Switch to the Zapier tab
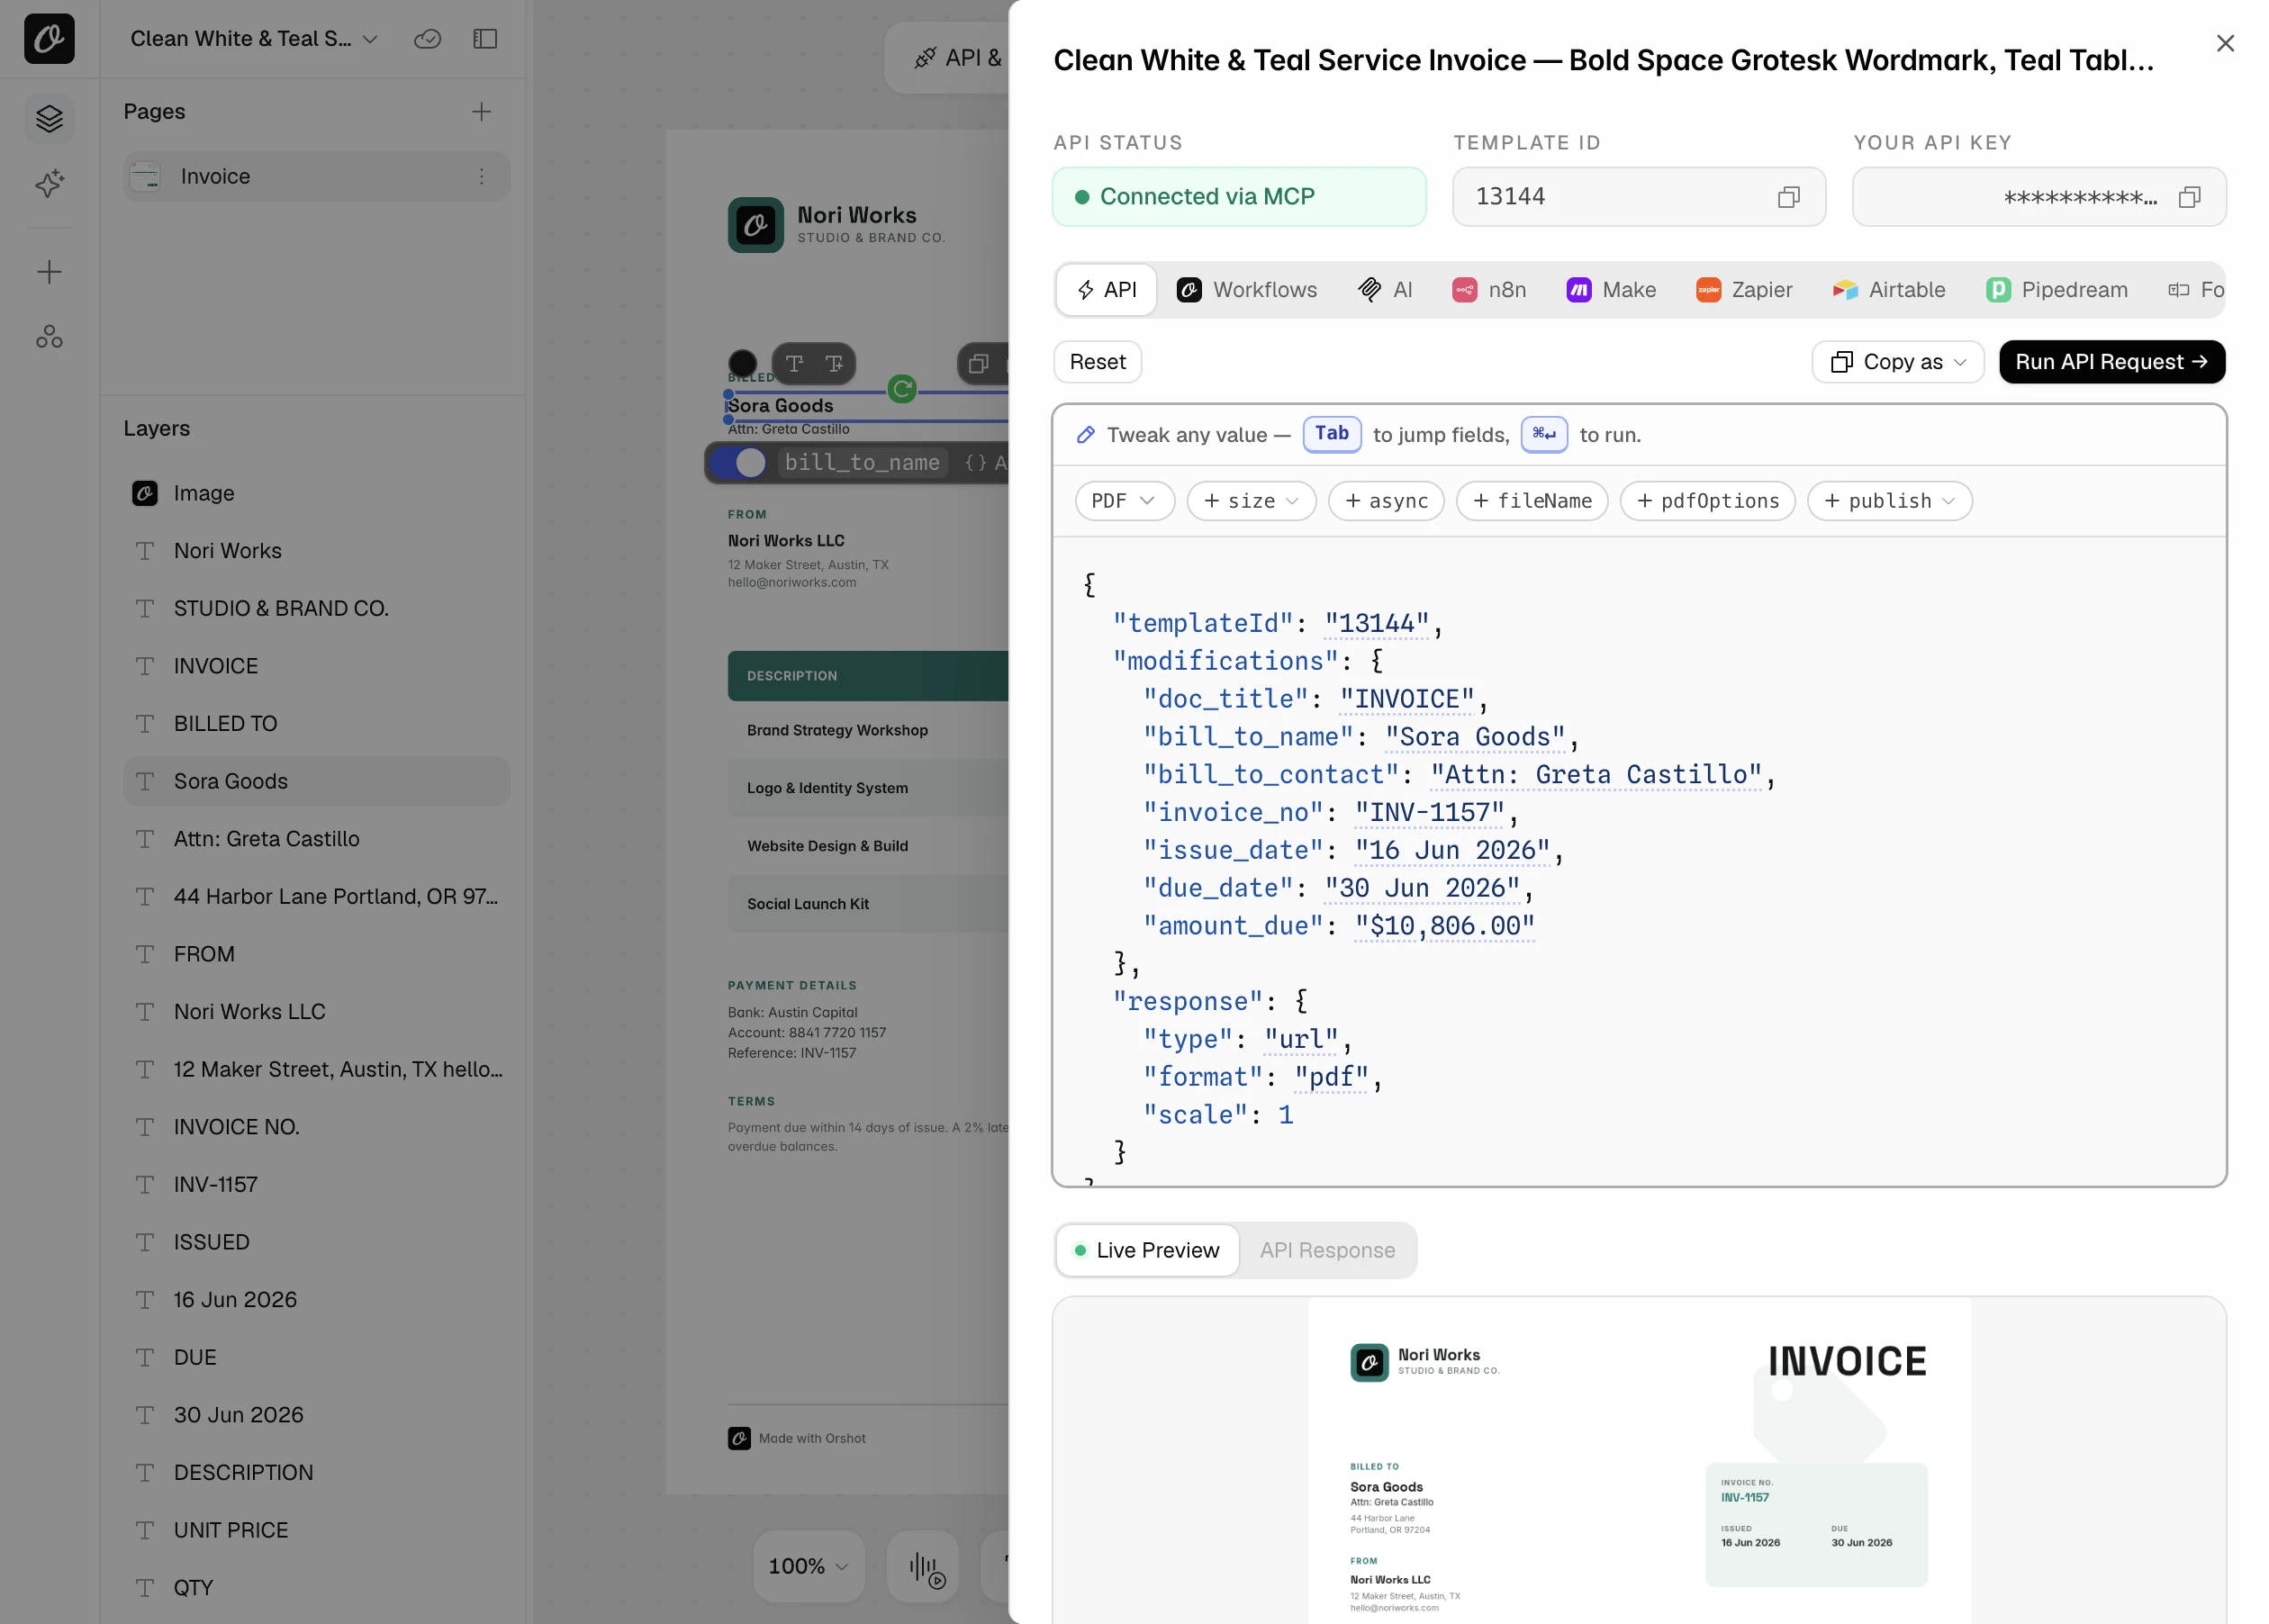This screenshot has width=2269, height=1624. (1744, 290)
